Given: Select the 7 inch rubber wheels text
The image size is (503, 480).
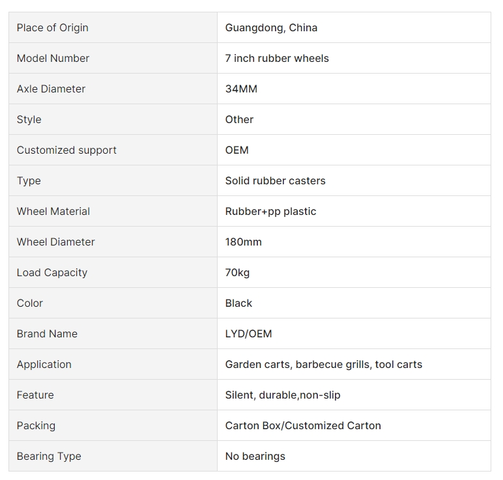Looking at the screenshot, I should [x=277, y=59].
